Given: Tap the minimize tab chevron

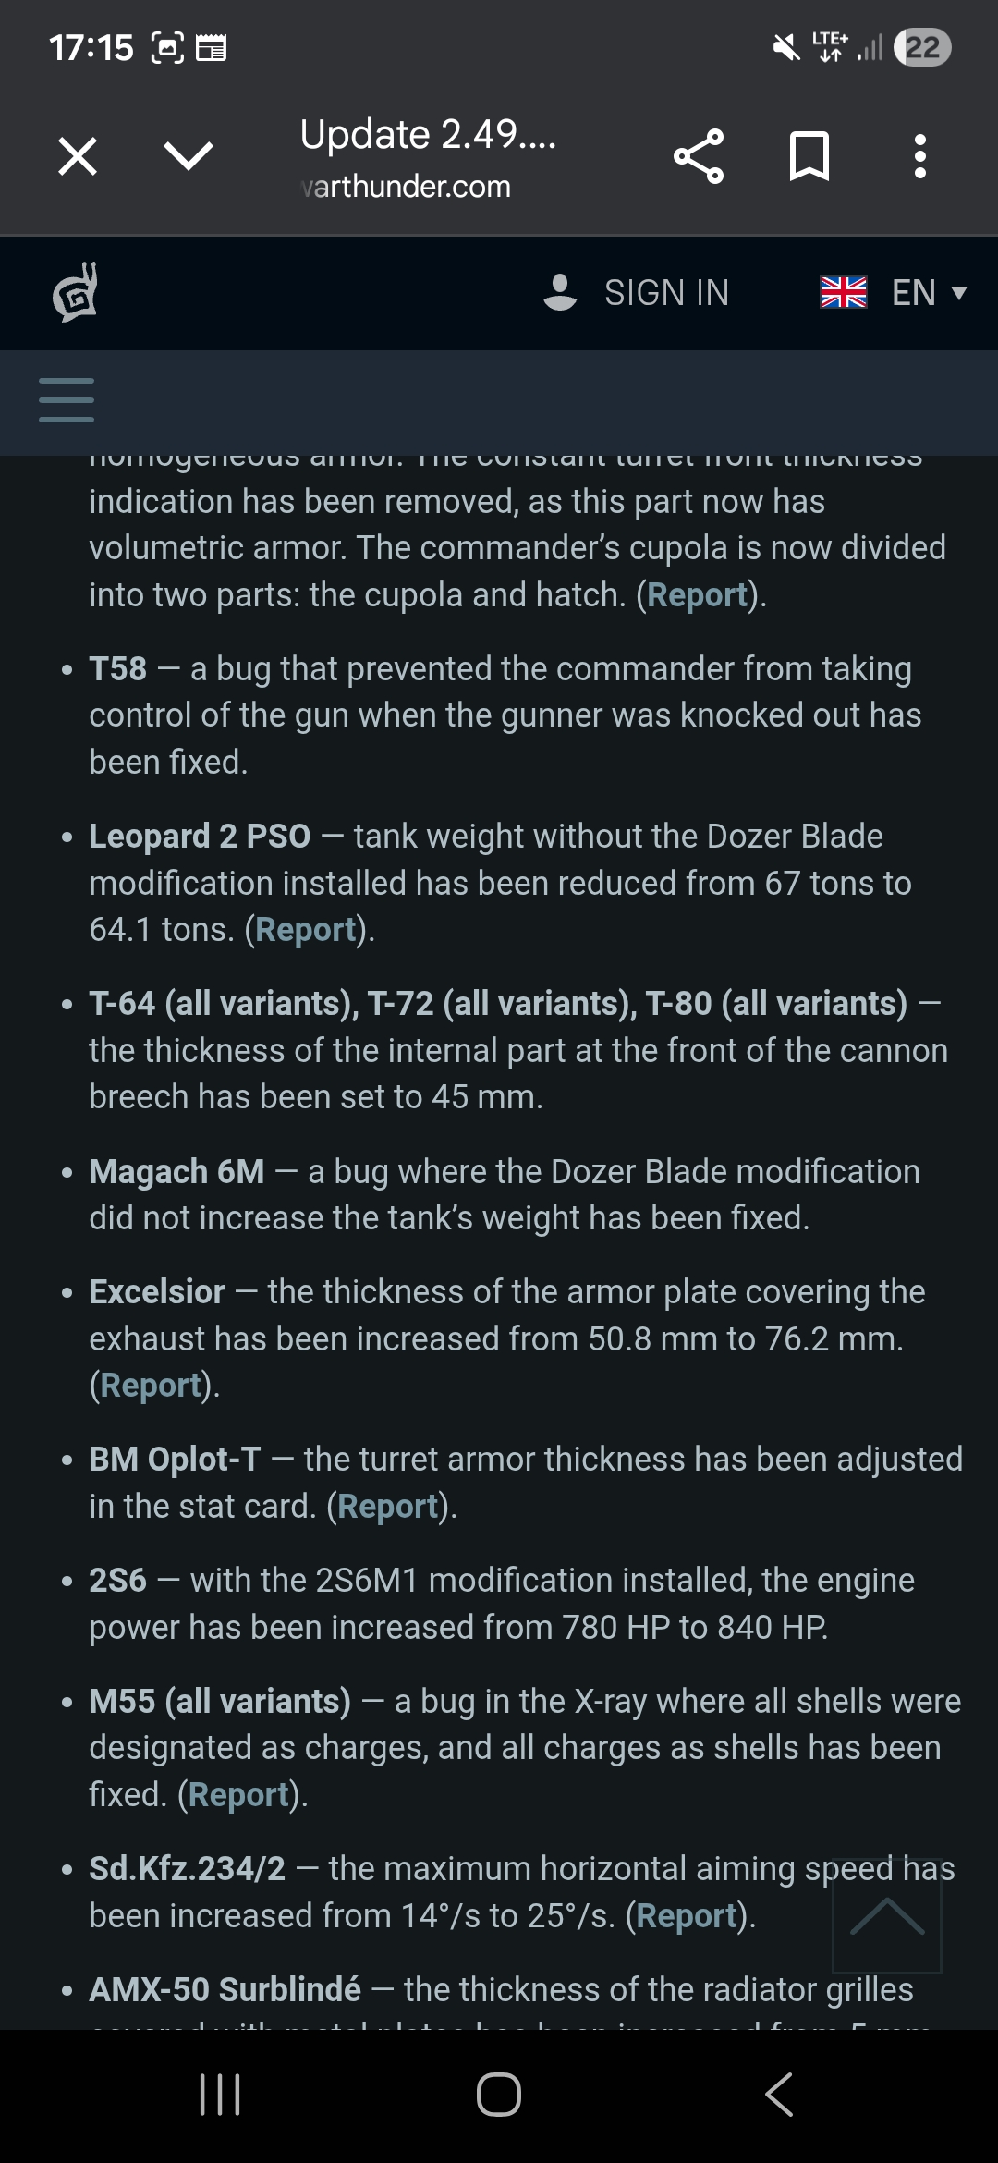Looking at the screenshot, I should point(189,156).
